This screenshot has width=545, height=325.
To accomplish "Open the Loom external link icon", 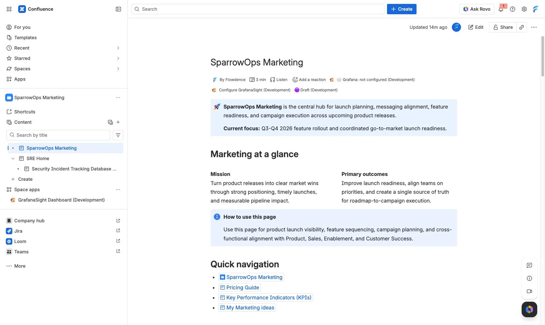I will pyautogui.click(x=118, y=241).
